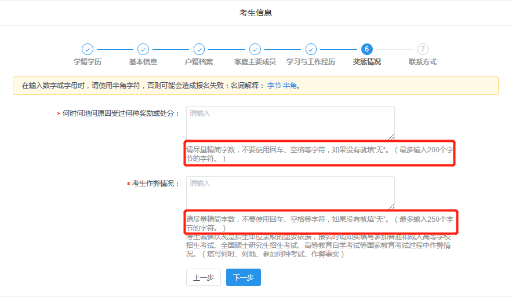512x297 pixels.
Task: Open the 字节 term explanation link
Action: 274,86
